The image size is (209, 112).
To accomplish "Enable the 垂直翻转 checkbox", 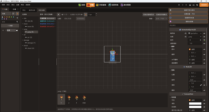I will [190, 63].
